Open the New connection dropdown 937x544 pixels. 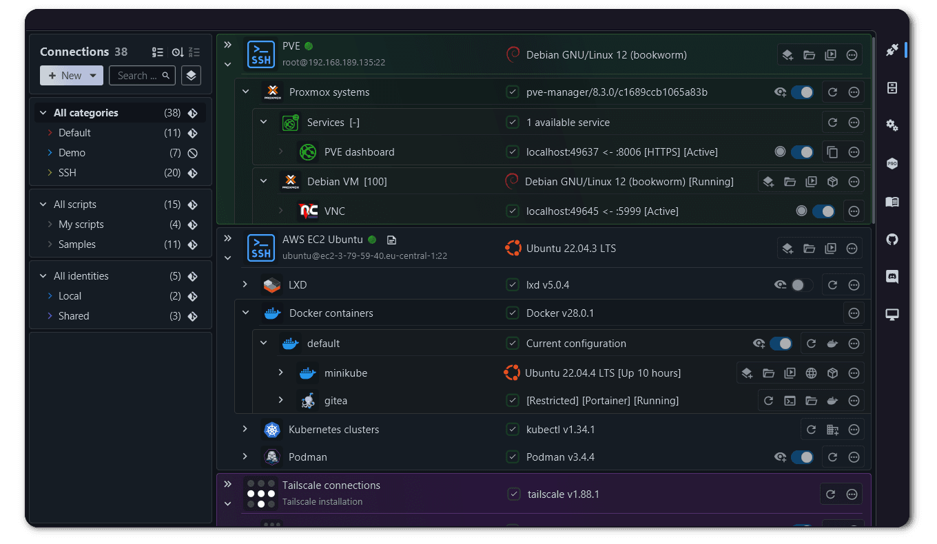click(x=72, y=76)
